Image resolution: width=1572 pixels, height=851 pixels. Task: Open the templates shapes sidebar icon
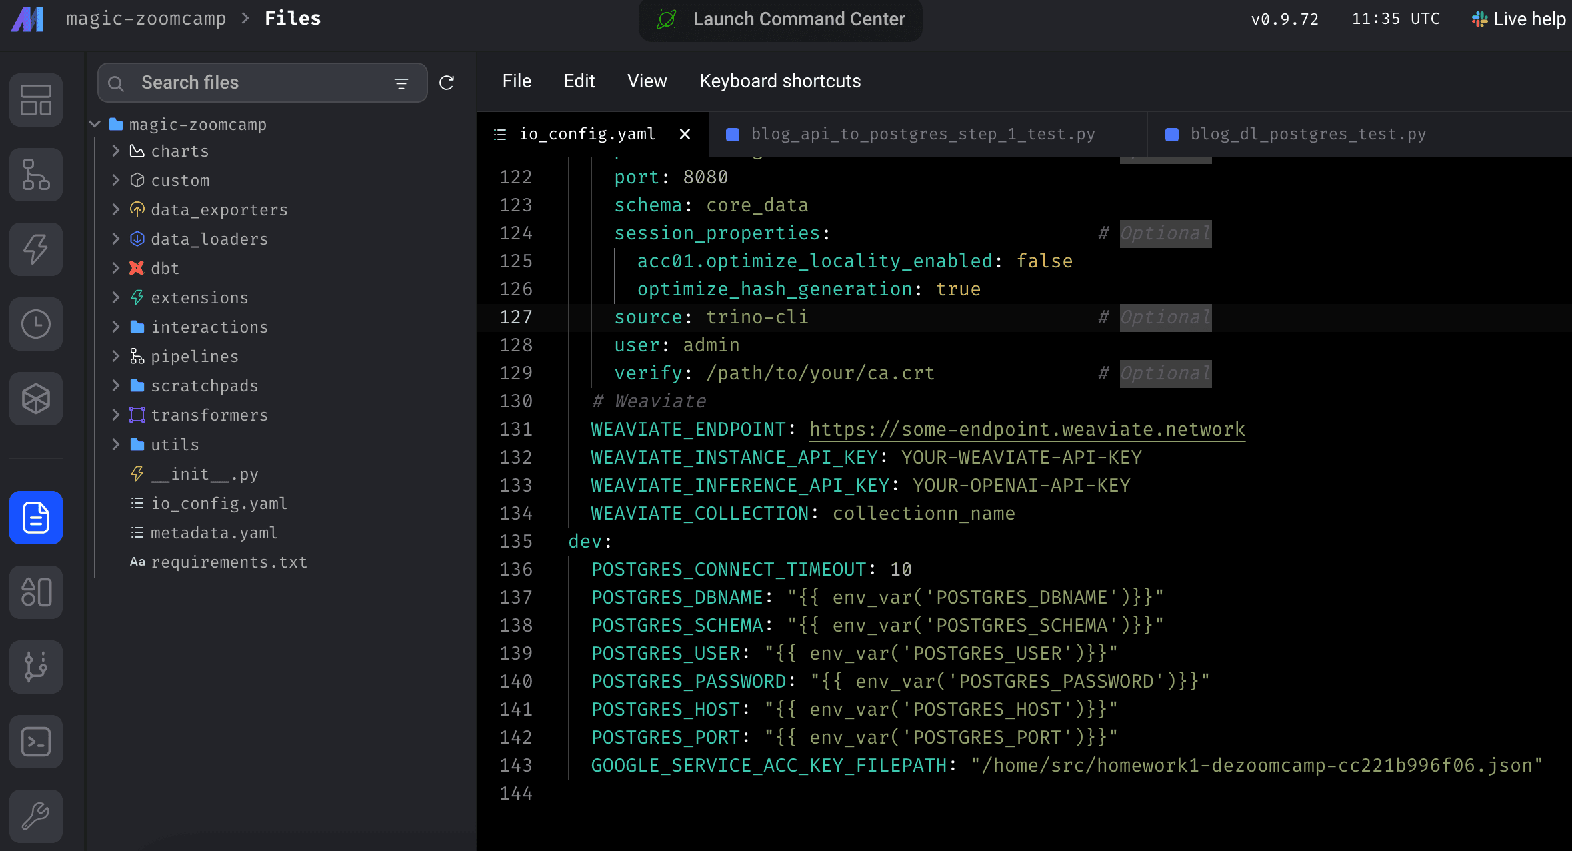[x=36, y=592]
